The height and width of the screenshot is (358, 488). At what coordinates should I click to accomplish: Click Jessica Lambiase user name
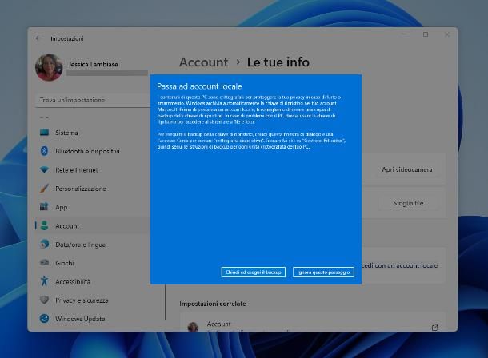(93, 64)
